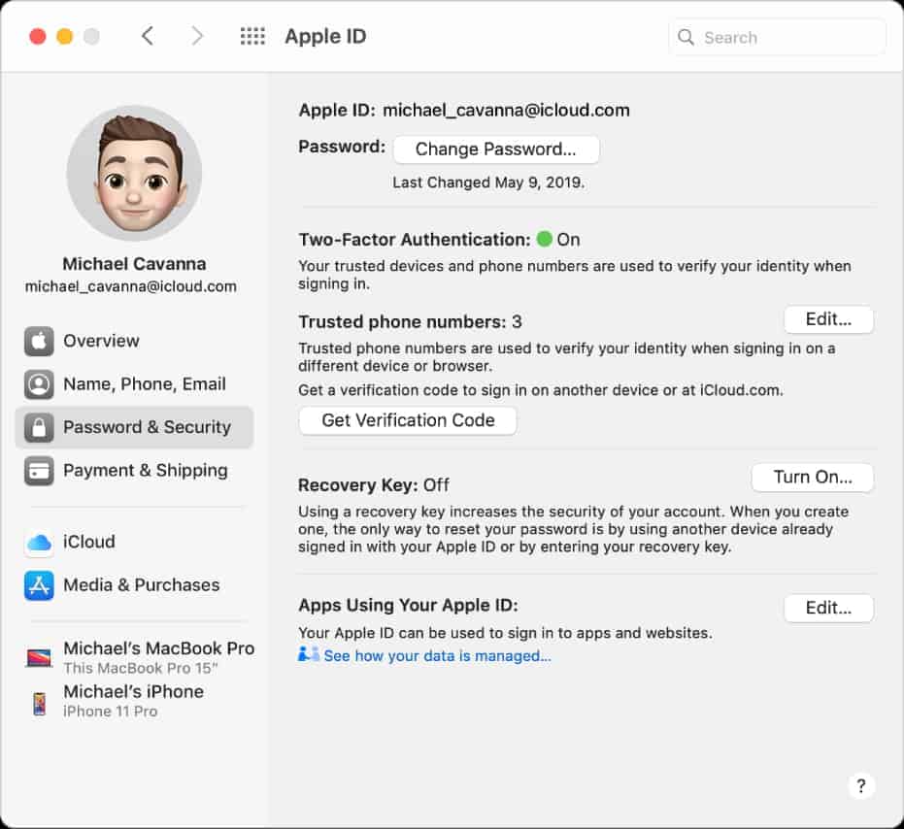Click the Apple ID window title
The image size is (904, 829).
325,36
